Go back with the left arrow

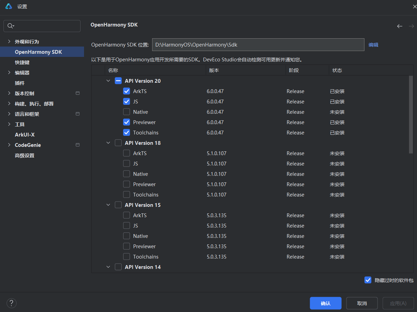[400, 26]
